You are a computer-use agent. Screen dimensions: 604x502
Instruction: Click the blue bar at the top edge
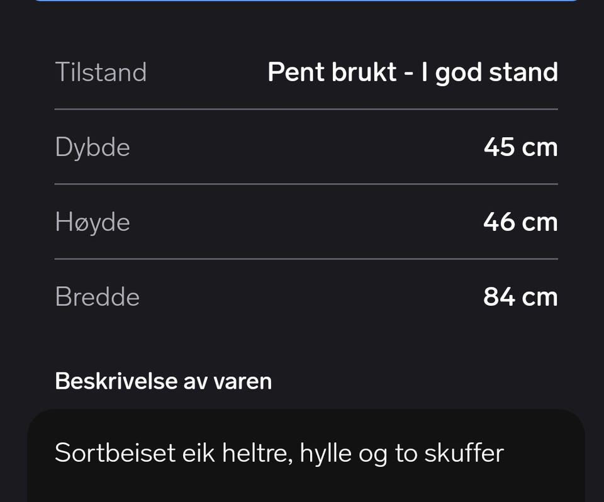coord(306,1)
